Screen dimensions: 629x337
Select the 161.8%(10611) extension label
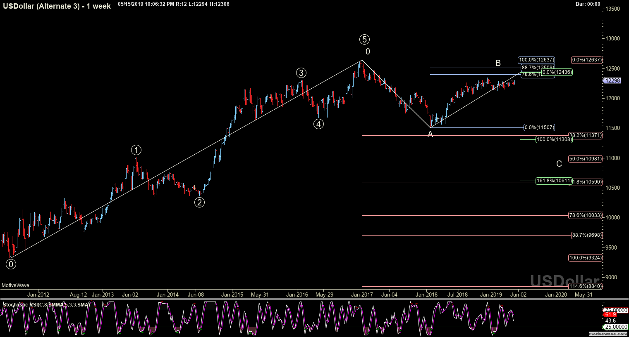554,181
